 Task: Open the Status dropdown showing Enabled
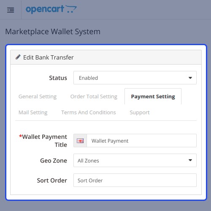[x=135, y=78]
